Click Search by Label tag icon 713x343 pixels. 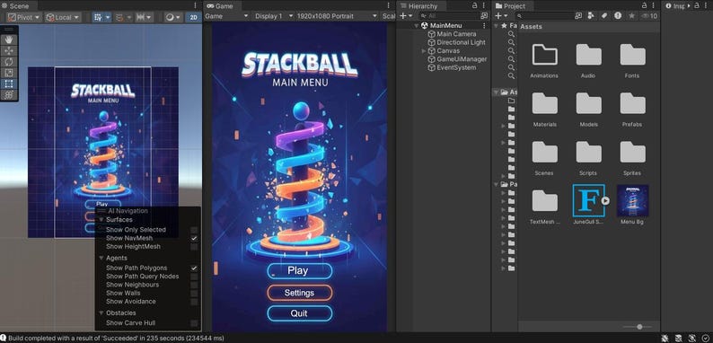[603, 16]
